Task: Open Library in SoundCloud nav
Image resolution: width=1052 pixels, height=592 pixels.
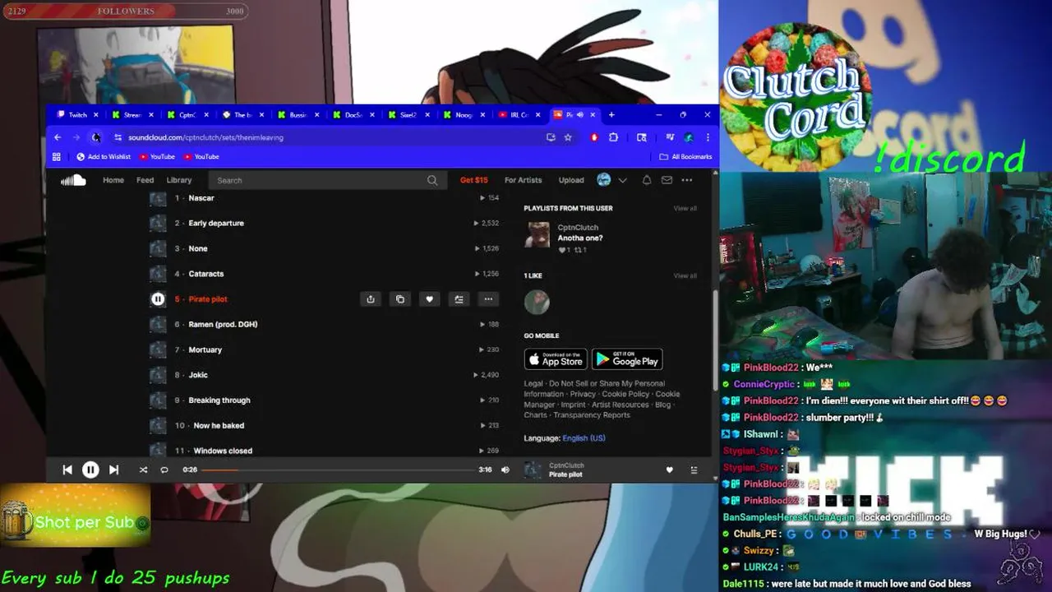Action: click(179, 180)
